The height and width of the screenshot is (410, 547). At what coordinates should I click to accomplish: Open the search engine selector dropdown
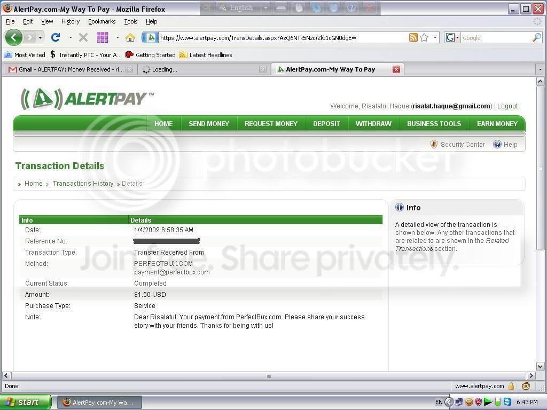[457, 38]
